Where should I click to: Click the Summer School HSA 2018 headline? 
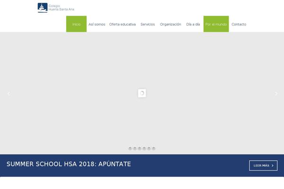tap(69, 164)
